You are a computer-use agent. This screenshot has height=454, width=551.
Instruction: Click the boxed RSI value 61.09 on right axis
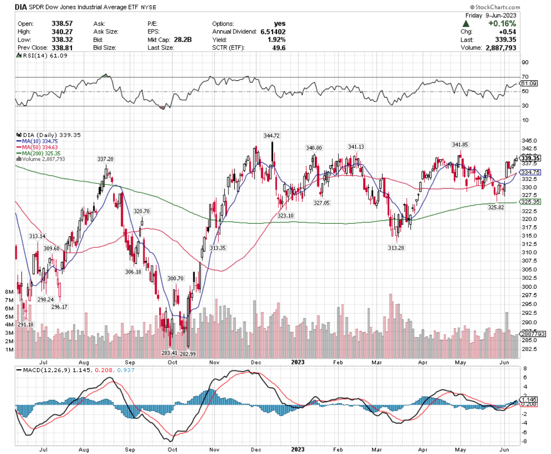(529, 84)
